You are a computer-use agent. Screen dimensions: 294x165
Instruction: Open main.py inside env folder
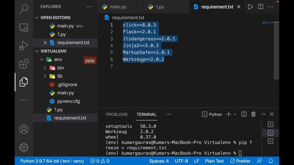point(65,93)
